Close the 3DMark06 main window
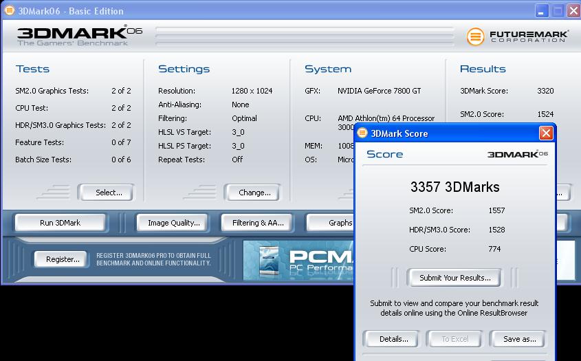This screenshot has height=361, width=581. [x=573, y=11]
